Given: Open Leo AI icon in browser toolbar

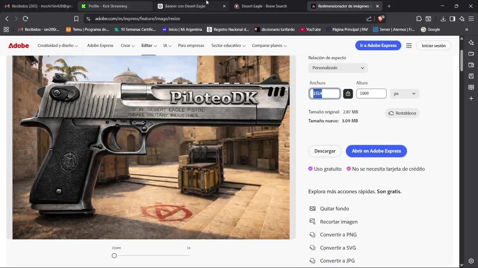Looking at the screenshot, I should tap(462, 19).
